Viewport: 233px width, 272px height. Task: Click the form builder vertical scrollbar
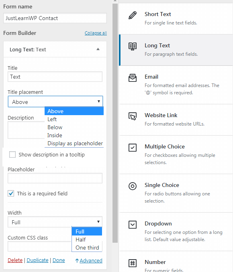pyautogui.click(x=115, y=123)
